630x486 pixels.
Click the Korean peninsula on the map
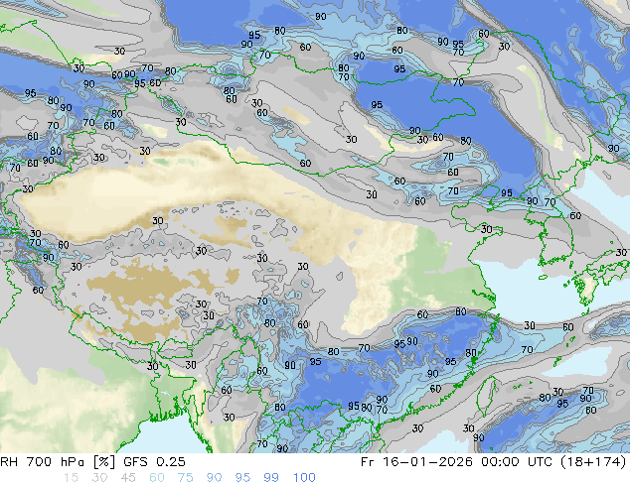click(x=556, y=238)
